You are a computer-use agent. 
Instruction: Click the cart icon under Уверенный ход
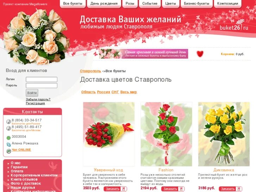[124, 189]
